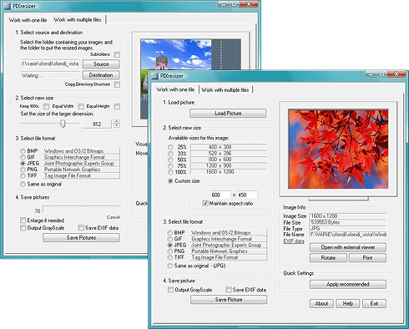Select 'Work with one file' tab in front window
The height and width of the screenshot is (329, 409).
point(175,89)
